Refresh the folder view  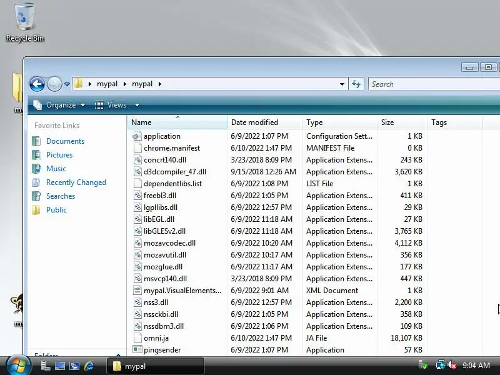pos(356,84)
